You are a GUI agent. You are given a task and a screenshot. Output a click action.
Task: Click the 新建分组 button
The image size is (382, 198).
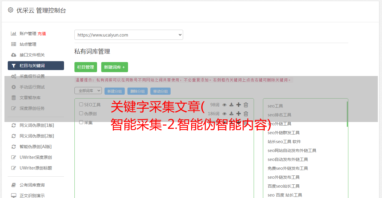pyautogui.click(x=115, y=91)
